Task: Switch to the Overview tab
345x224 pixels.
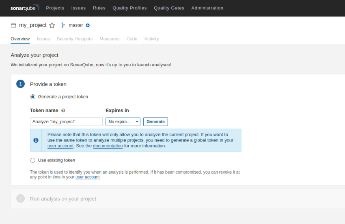Action: [20, 39]
